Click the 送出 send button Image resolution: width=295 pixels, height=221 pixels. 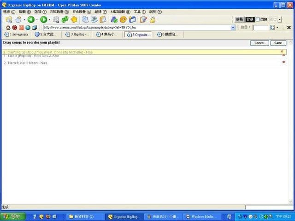coord(273,19)
